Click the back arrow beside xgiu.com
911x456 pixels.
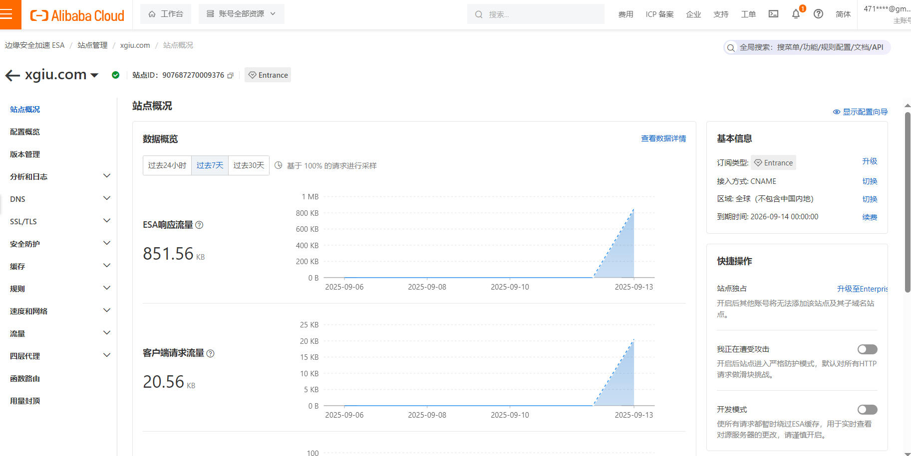pos(12,75)
